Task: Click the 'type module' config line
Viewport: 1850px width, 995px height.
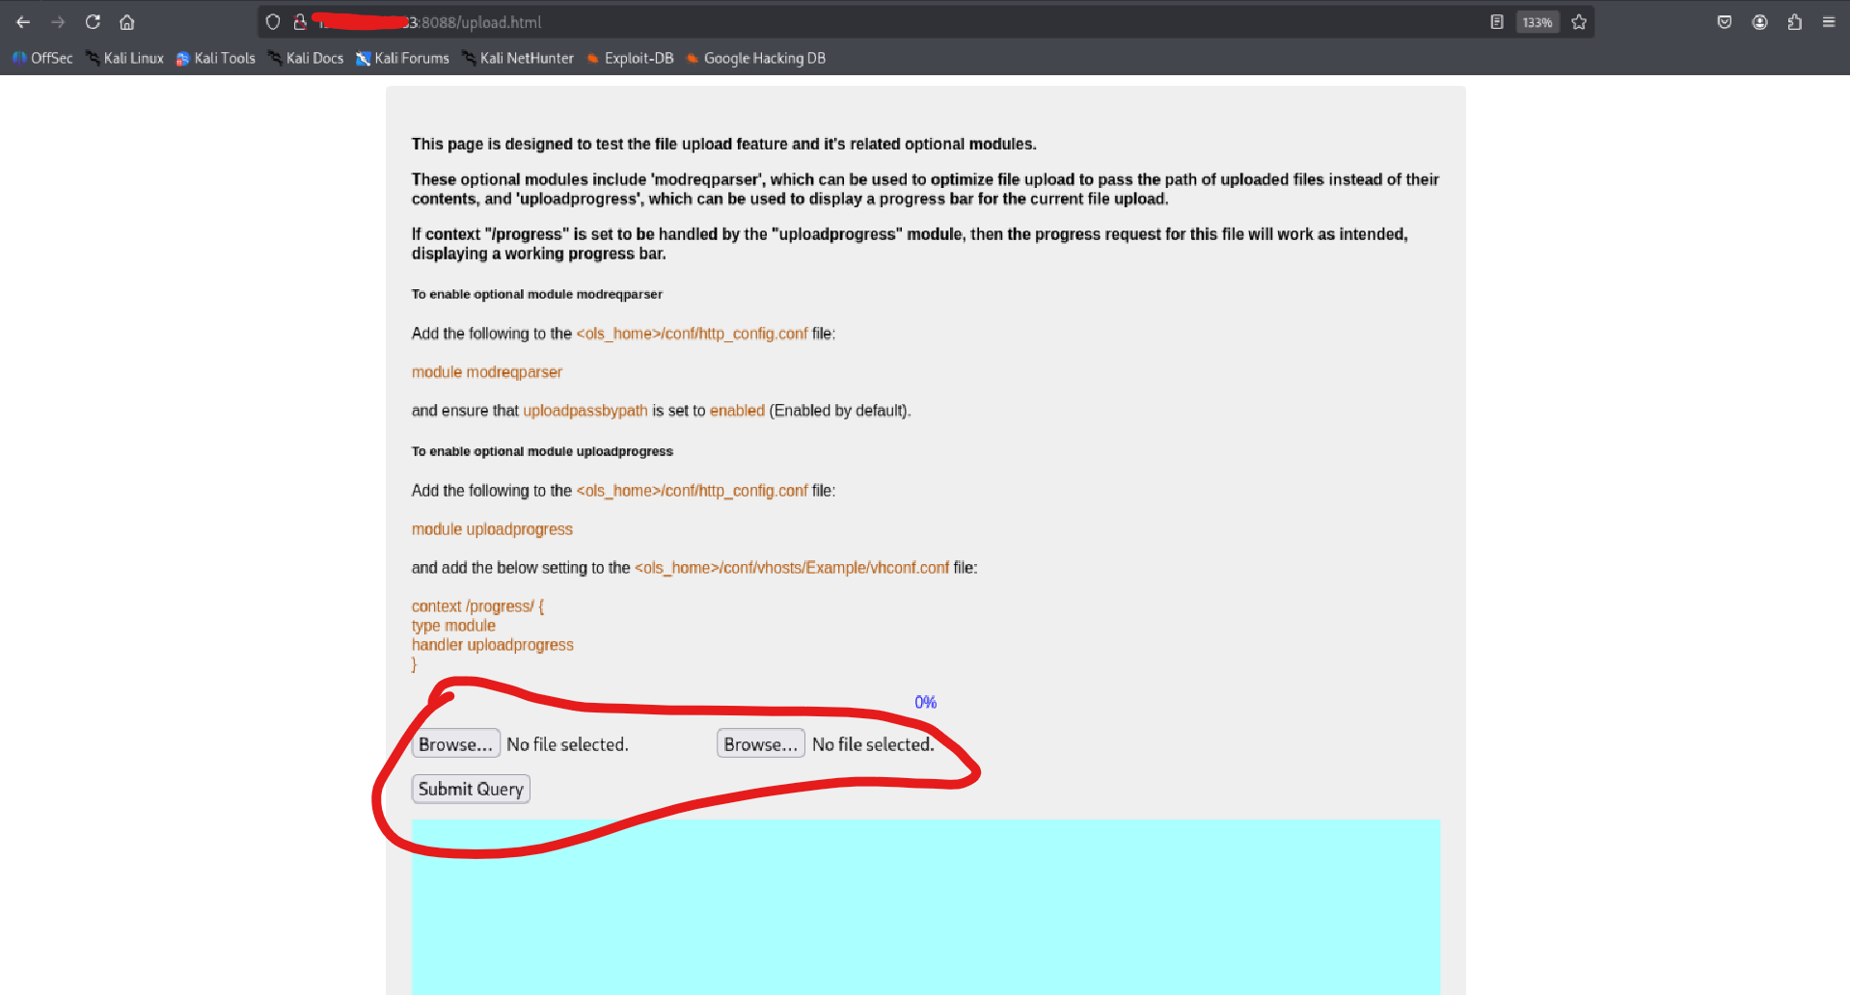Action: [453, 626]
